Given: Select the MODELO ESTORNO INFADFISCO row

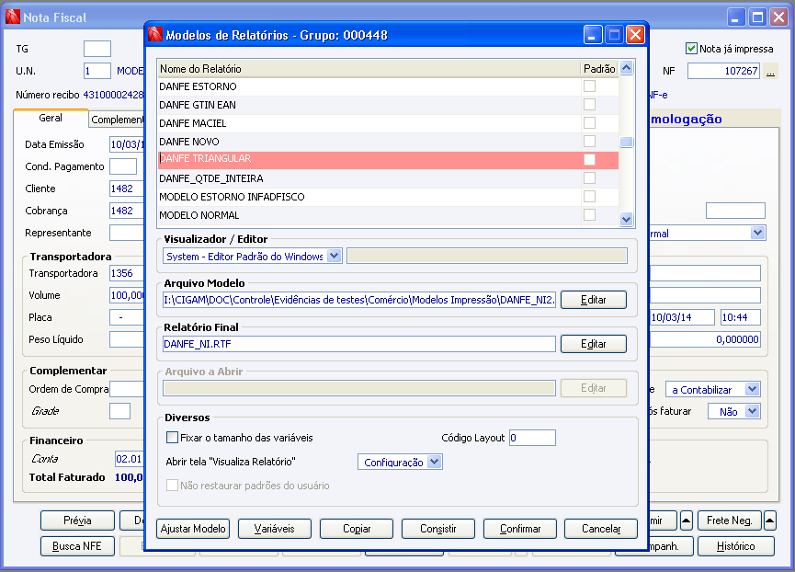Looking at the screenshot, I should pos(388,196).
